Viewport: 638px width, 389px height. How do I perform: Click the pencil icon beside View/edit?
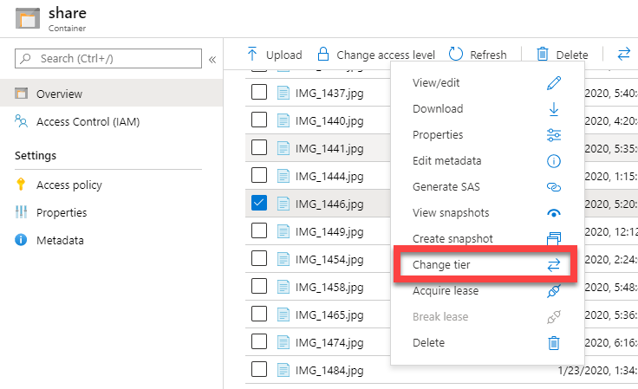[554, 83]
